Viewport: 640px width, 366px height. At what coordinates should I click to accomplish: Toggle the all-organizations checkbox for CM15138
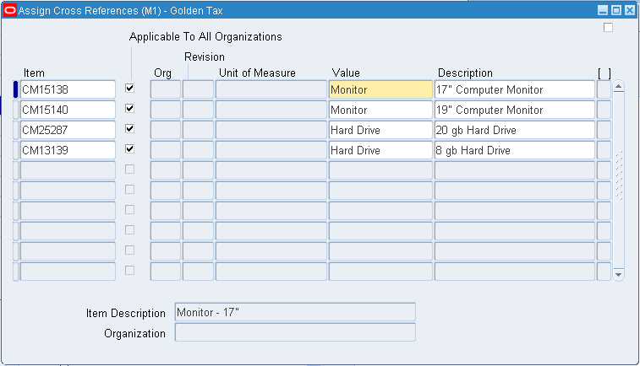click(x=129, y=89)
